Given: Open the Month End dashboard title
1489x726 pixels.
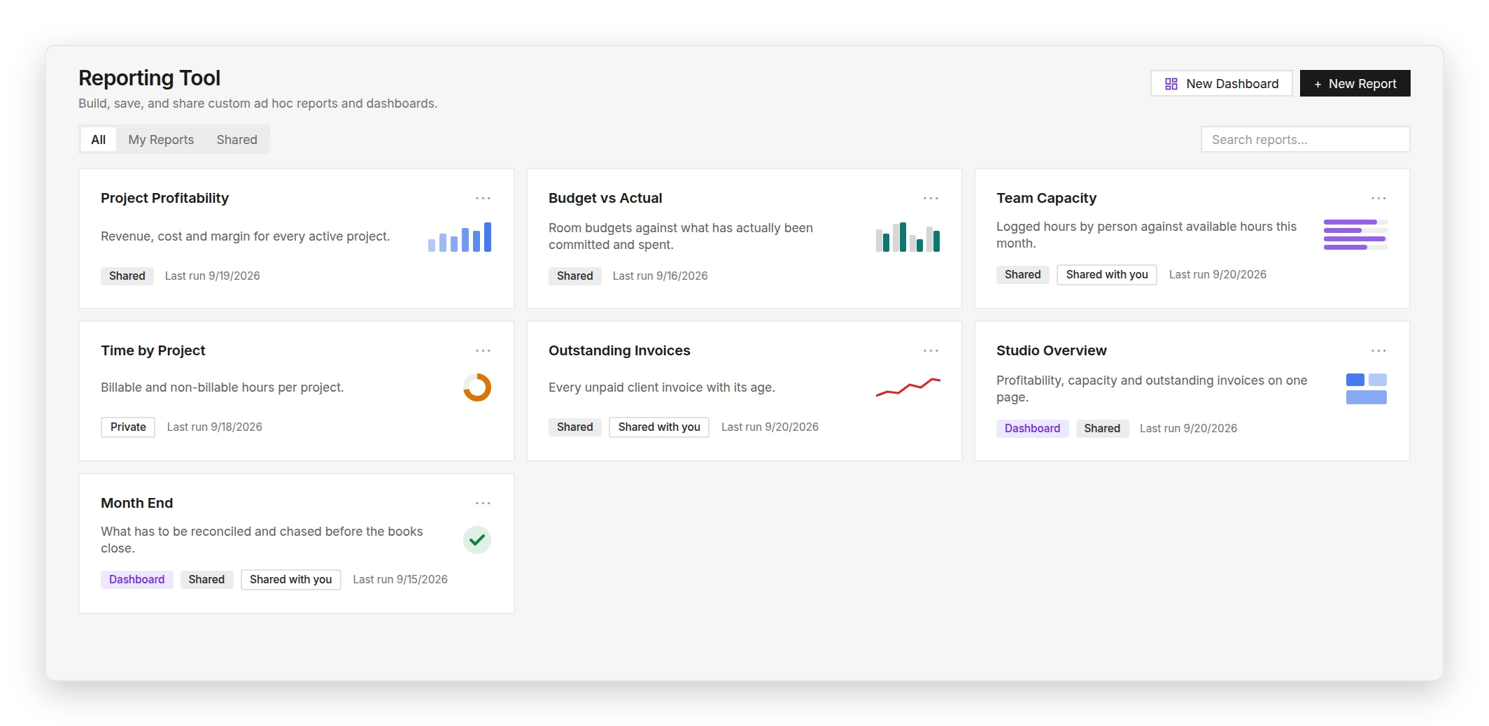Looking at the screenshot, I should (x=137, y=503).
